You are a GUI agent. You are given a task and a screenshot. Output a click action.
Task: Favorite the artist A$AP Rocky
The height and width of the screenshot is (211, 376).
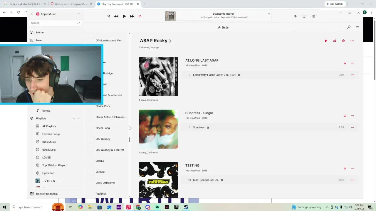(343, 41)
